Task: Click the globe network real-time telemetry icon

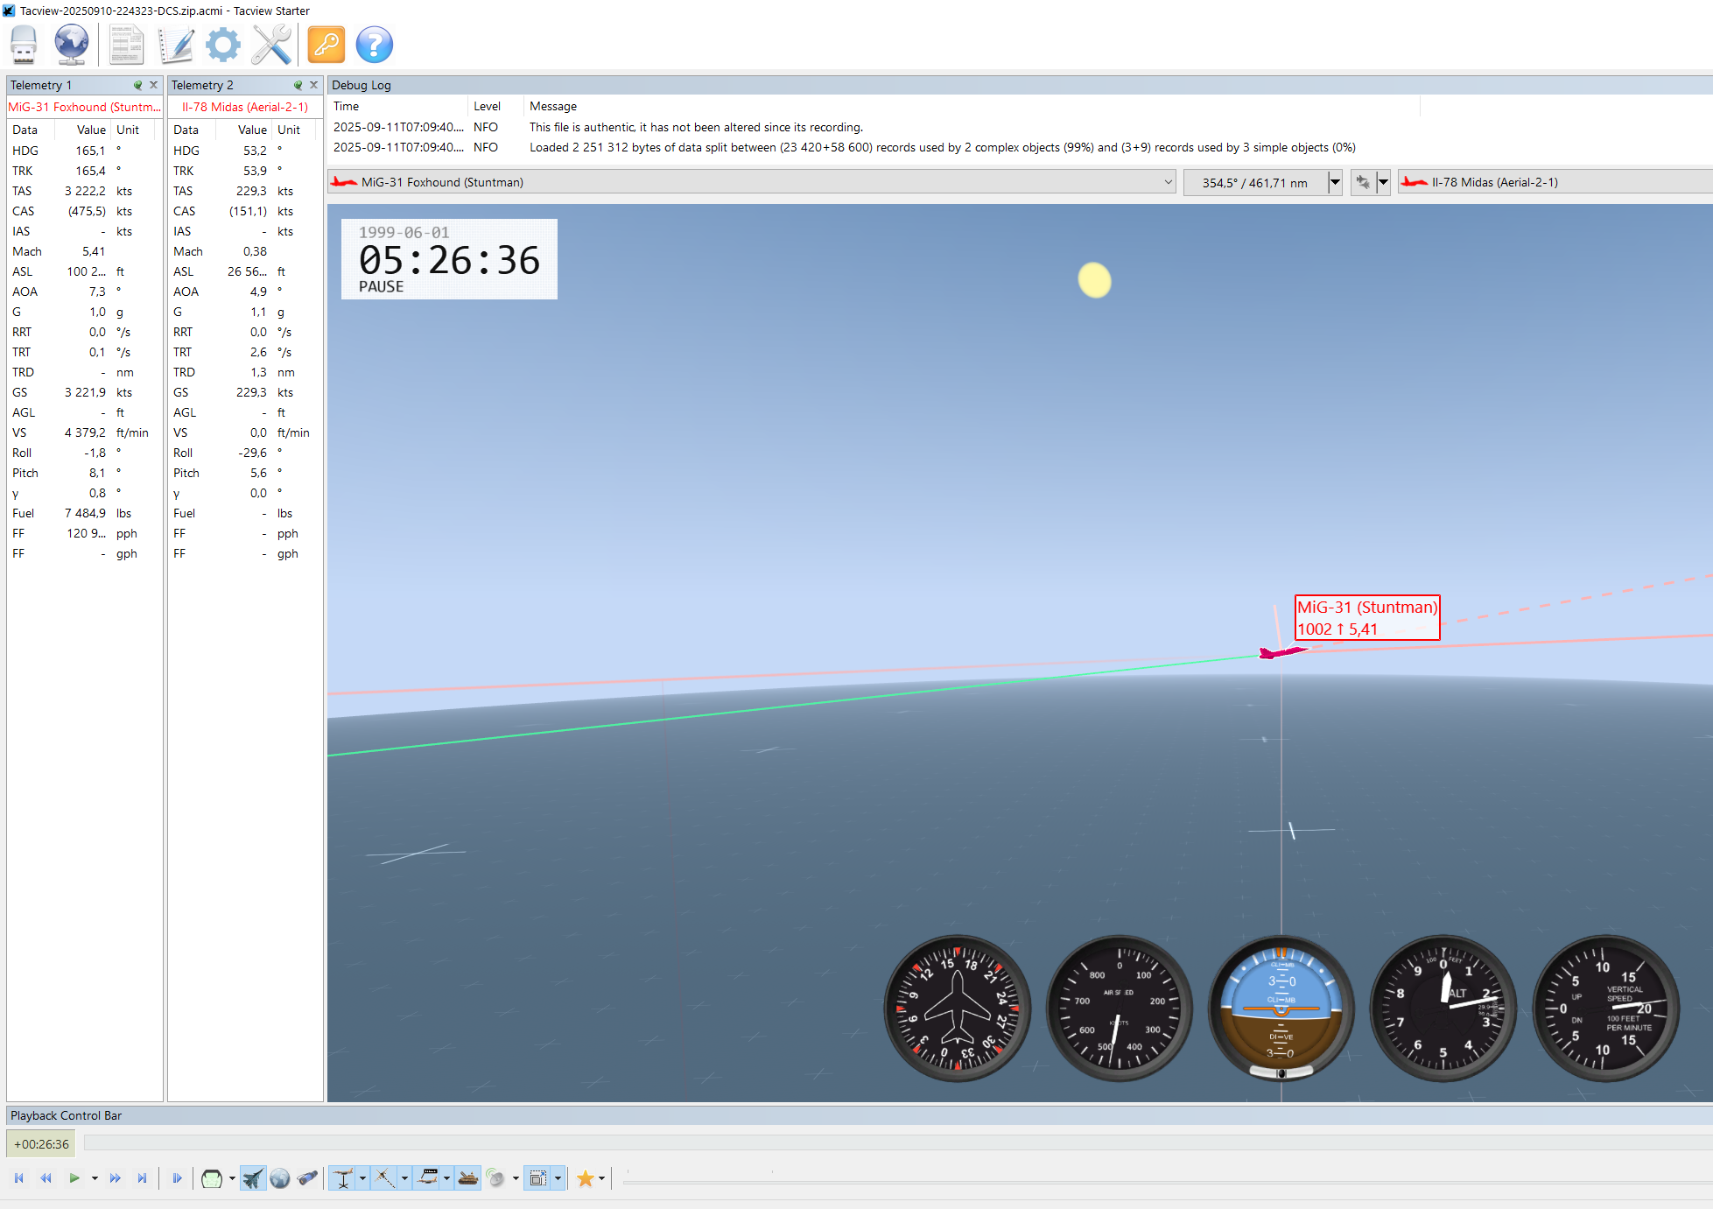Action: [x=71, y=45]
